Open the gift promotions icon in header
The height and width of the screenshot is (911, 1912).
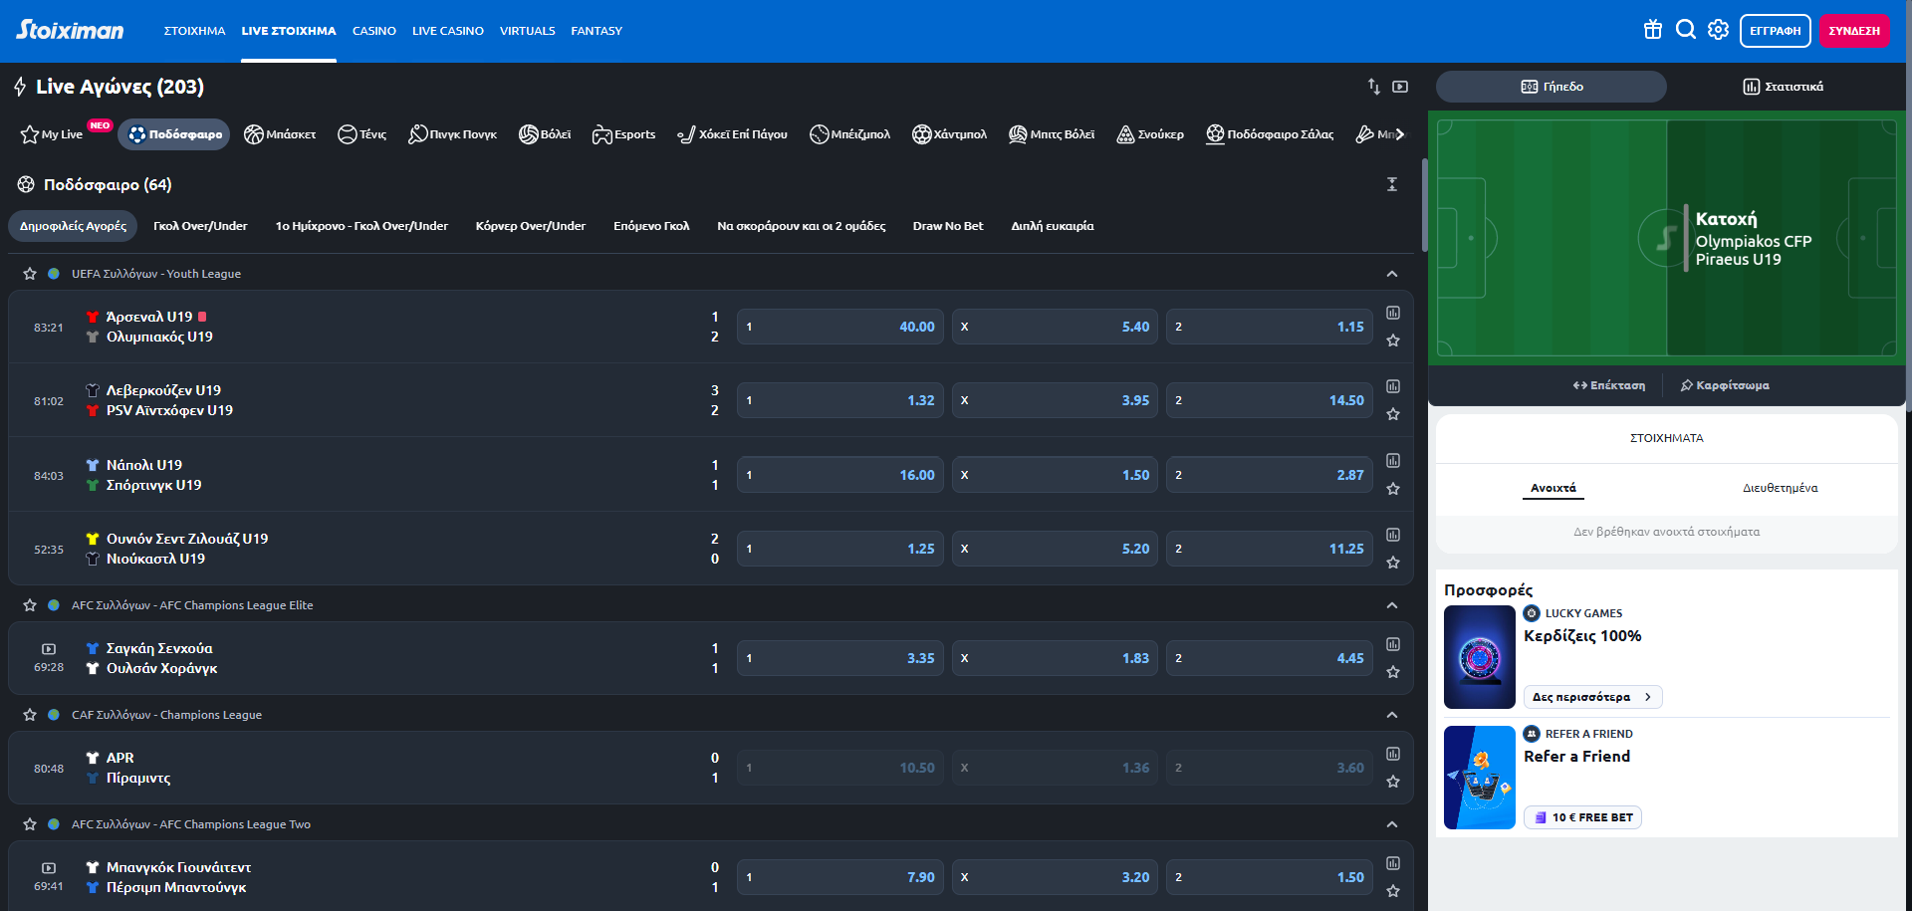pyautogui.click(x=1652, y=30)
